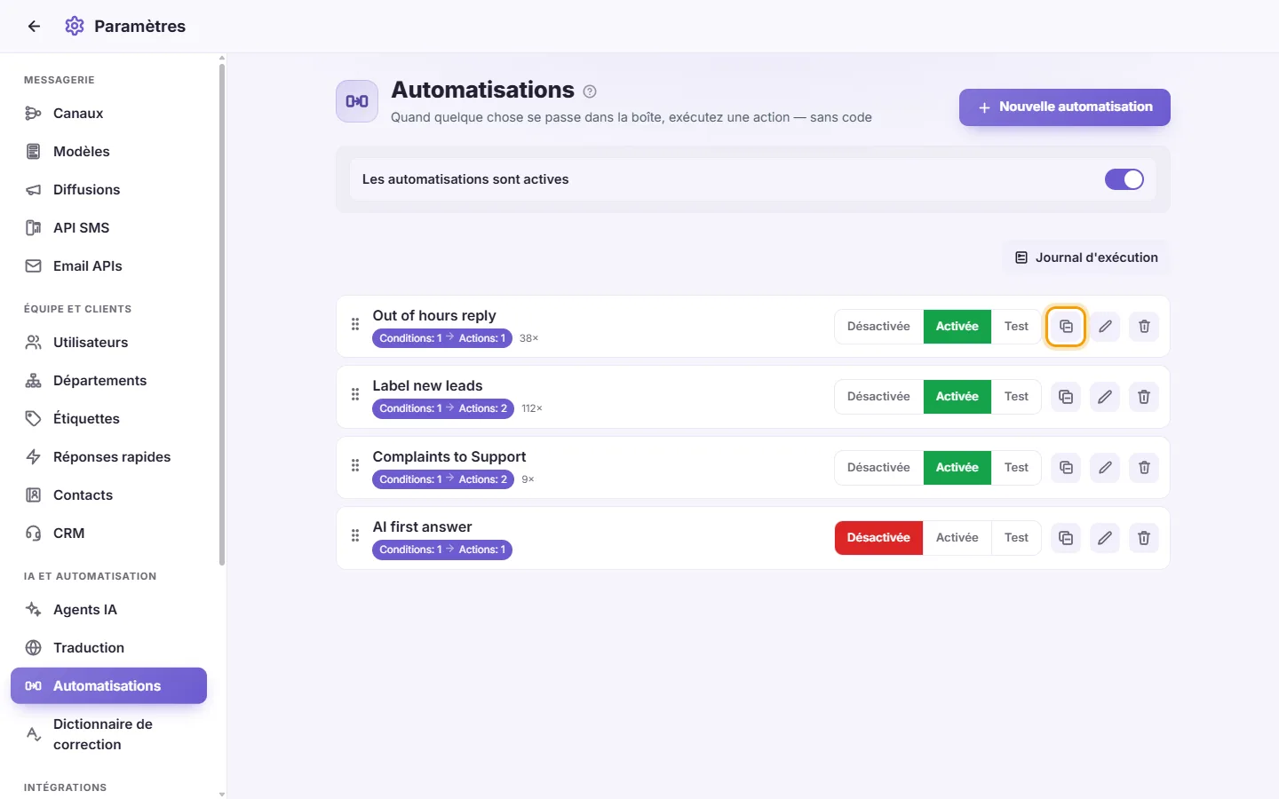Delete the Out of hours reply automation
This screenshot has width=1279, height=799.
click(x=1144, y=327)
